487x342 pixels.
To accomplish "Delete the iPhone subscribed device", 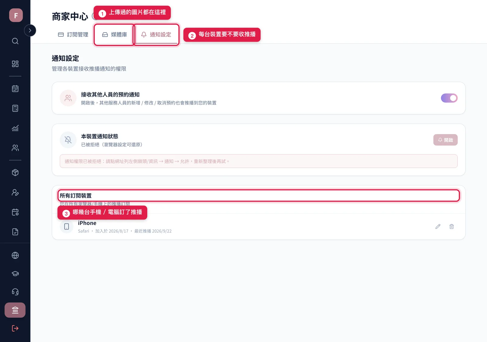I will [452, 226].
